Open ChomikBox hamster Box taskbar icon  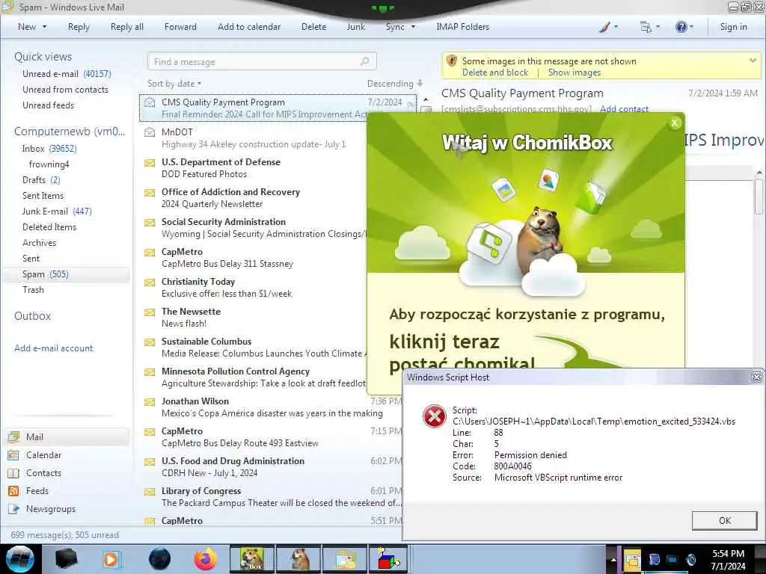point(251,559)
